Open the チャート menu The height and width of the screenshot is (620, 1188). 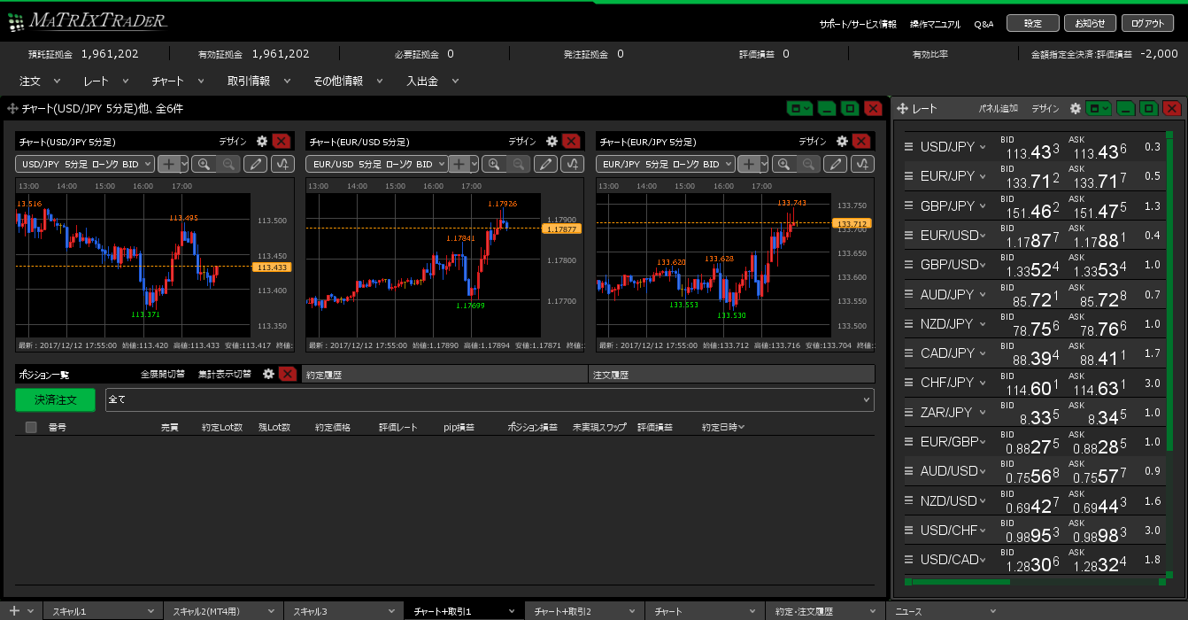point(178,81)
